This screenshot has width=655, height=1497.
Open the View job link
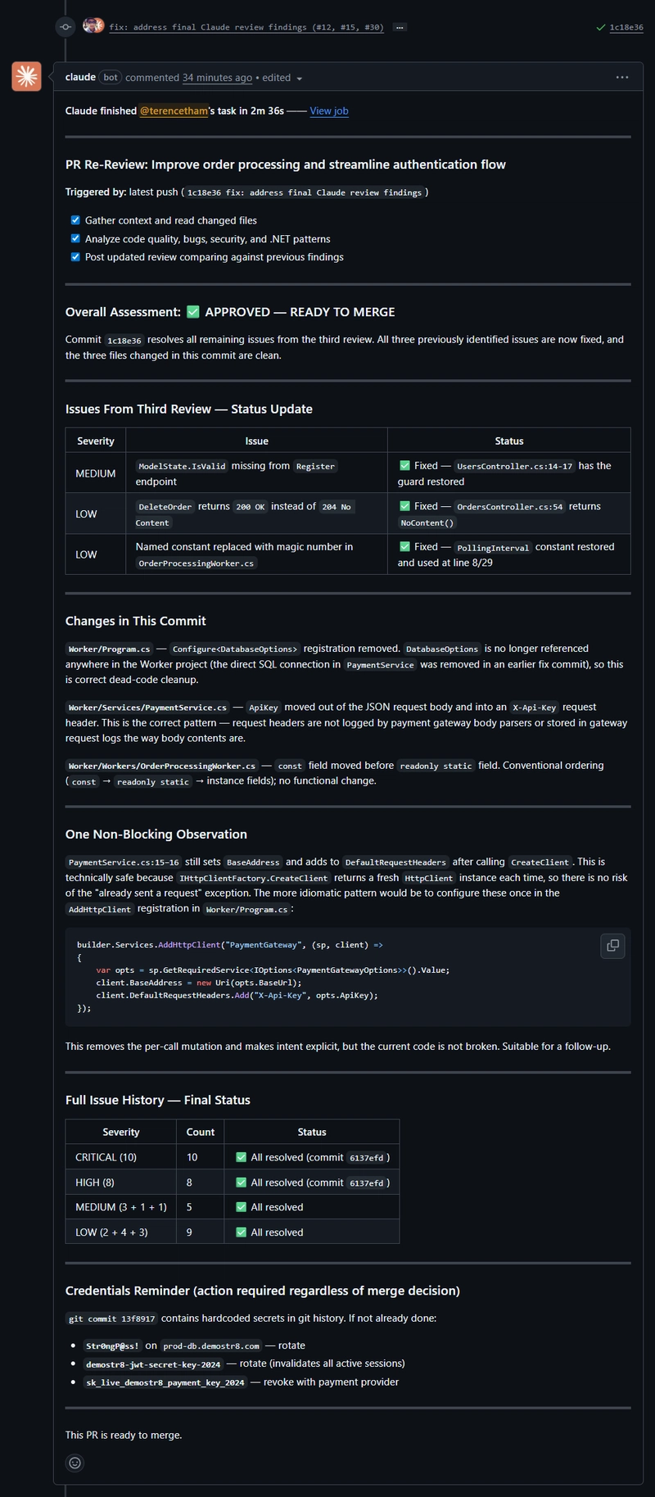pos(329,111)
